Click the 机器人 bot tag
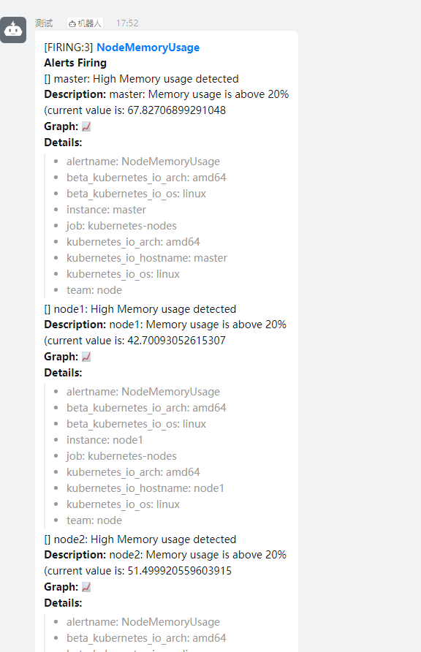Screen dimensions: 421x652 pyautogui.click(x=86, y=23)
